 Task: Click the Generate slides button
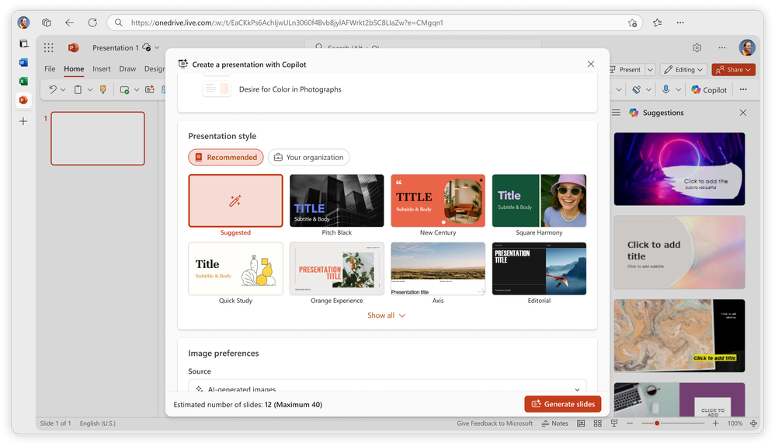pyautogui.click(x=563, y=404)
